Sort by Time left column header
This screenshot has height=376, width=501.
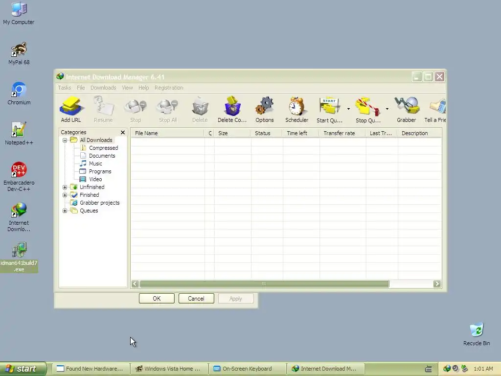[x=301, y=133]
